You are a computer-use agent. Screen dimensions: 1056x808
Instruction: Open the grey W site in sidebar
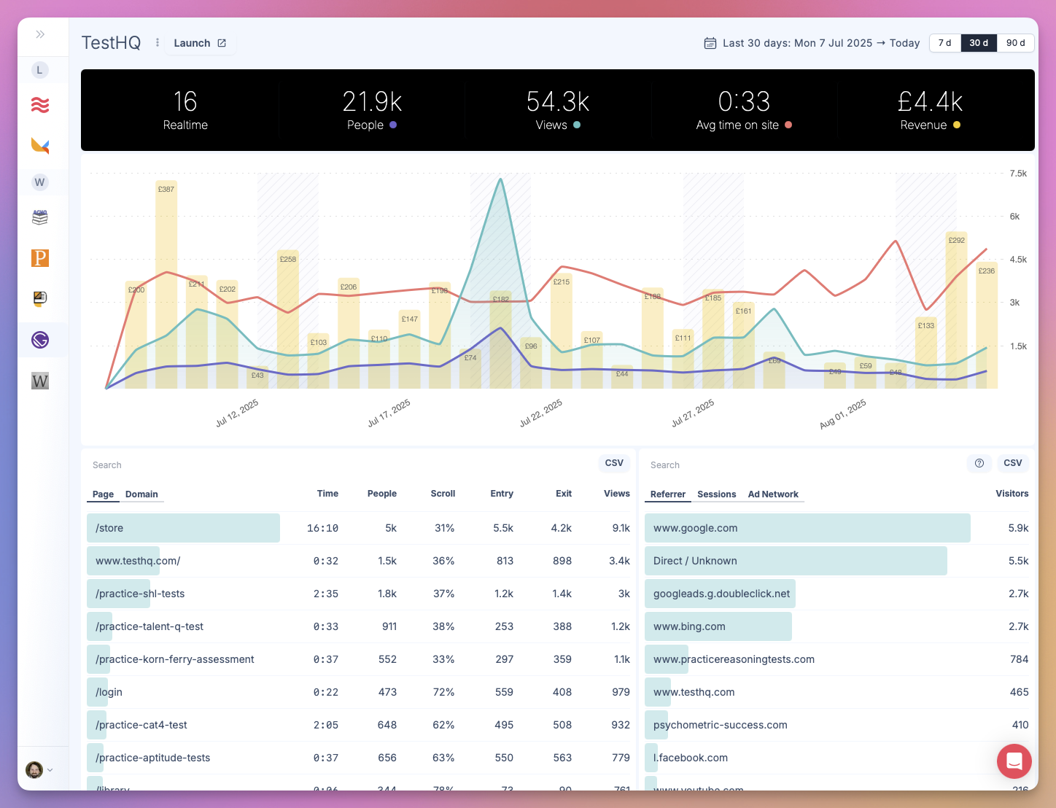pyautogui.click(x=39, y=182)
